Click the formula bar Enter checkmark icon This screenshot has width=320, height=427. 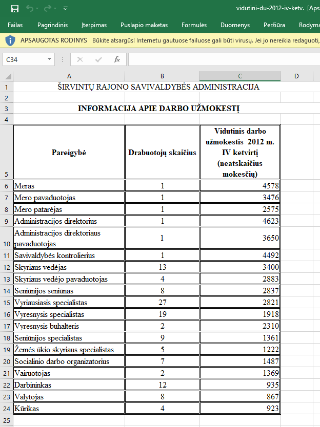click(98, 59)
